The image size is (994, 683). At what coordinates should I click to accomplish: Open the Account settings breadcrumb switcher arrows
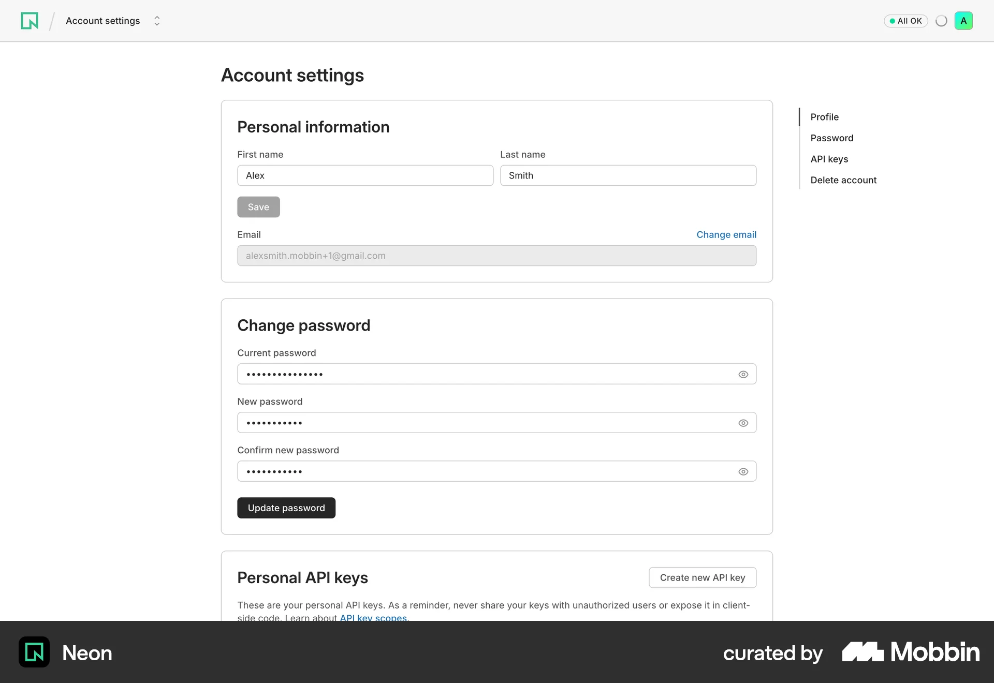coord(157,21)
